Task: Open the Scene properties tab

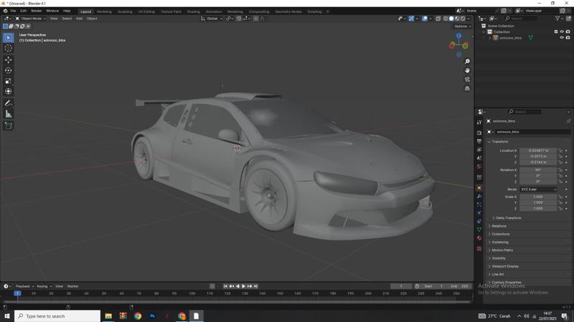Action: click(x=479, y=158)
